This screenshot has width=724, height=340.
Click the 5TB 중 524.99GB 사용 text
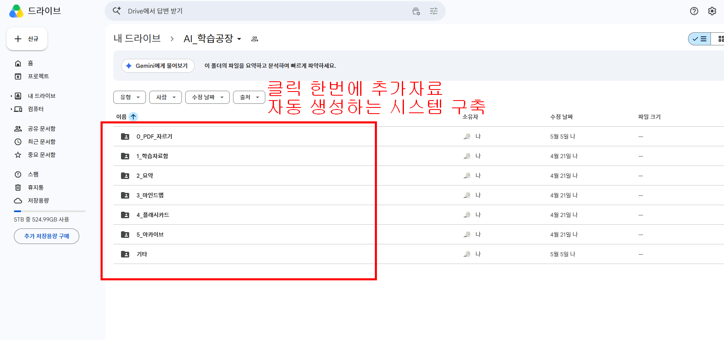41,219
